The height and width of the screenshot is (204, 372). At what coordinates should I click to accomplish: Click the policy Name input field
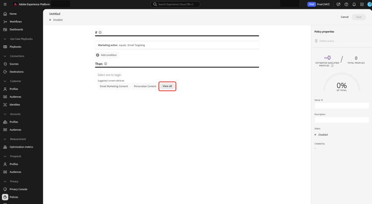tap(342, 106)
